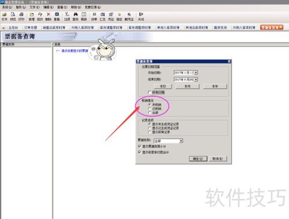Click the 预览 print preview icon
Viewport: 289px width, 219px height.
(13, 14)
